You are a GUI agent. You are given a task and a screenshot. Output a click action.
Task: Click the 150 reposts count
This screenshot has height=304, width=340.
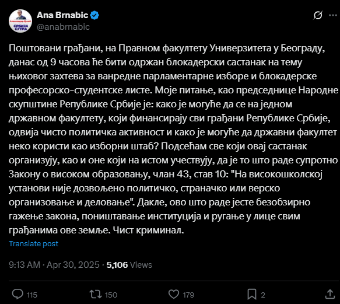(111, 295)
